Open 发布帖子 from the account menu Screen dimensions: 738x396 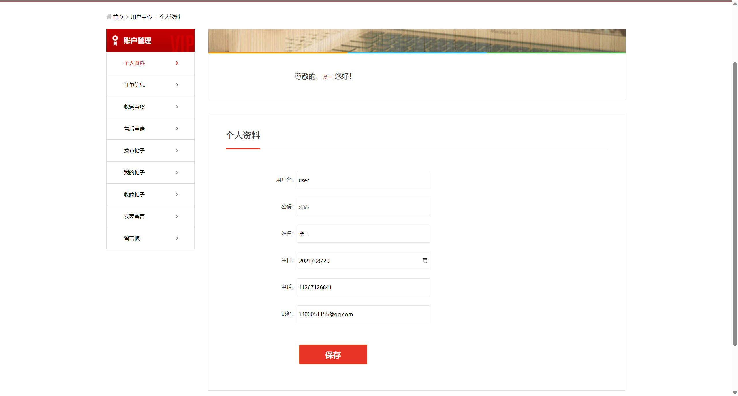pos(134,150)
